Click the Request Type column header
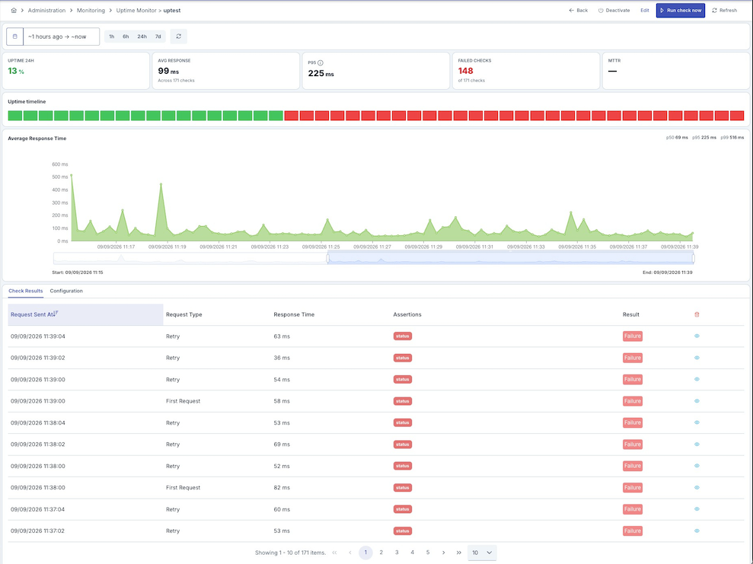The height and width of the screenshot is (564, 753). click(184, 314)
